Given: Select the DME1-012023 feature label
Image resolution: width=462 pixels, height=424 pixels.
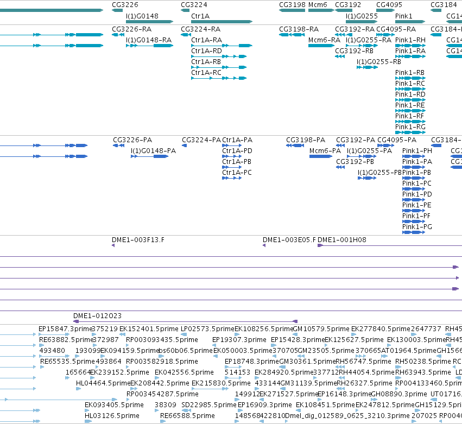Looking at the screenshot, I should pos(98,316).
